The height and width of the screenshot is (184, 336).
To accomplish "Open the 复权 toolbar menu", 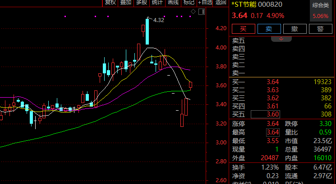I will click(110, 3).
